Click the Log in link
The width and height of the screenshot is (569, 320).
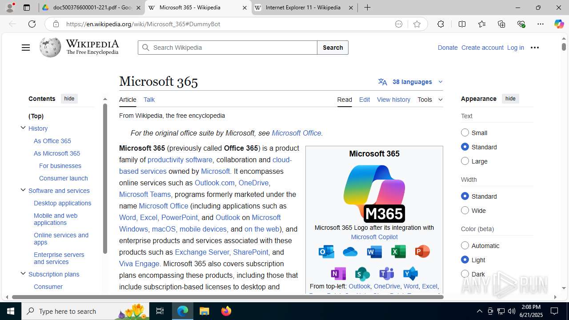(x=516, y=48)
